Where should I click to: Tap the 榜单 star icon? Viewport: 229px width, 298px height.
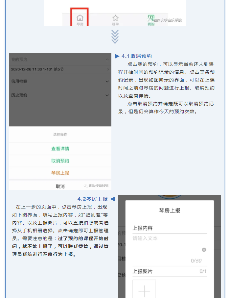point(115,19)
